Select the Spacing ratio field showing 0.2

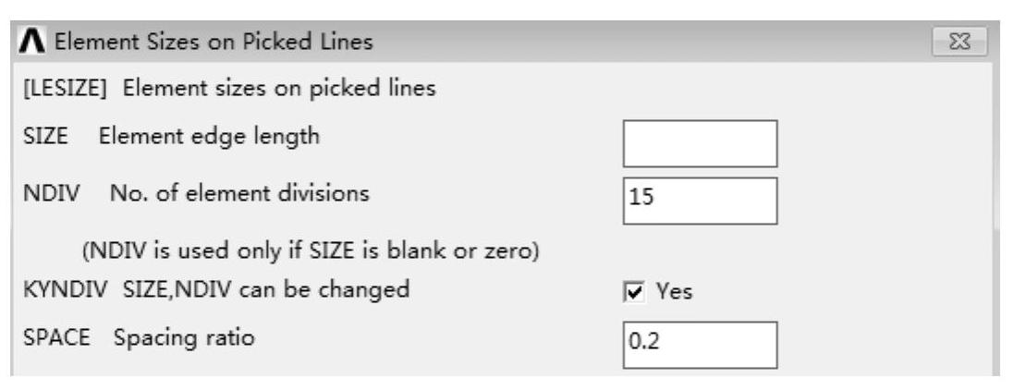tap(700, 344)
